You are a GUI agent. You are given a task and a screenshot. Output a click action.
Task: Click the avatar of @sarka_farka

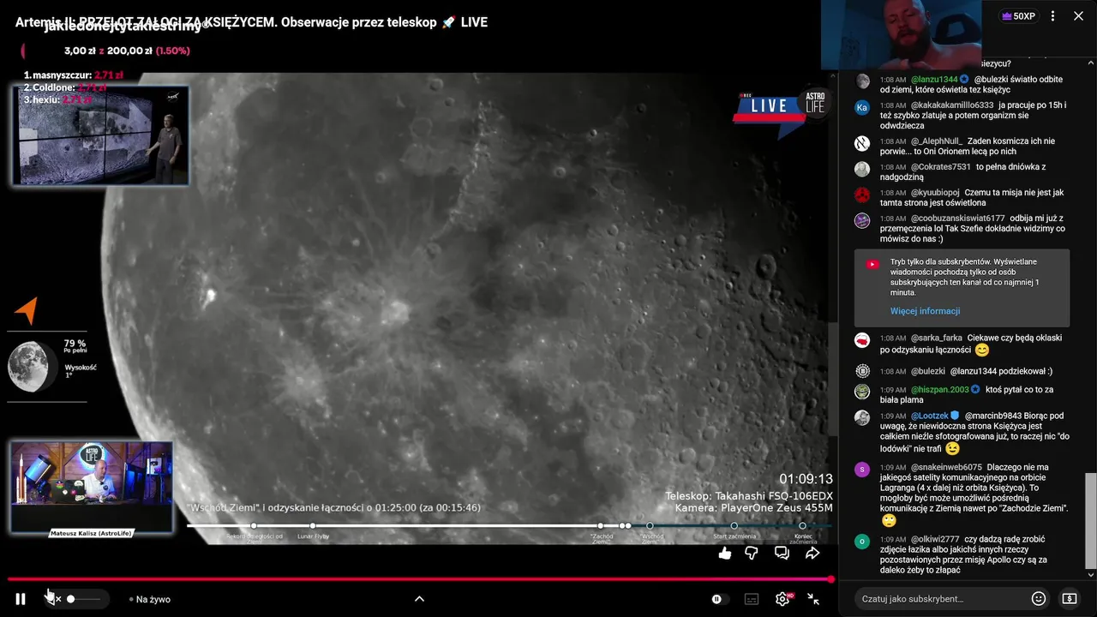(862, 340)
